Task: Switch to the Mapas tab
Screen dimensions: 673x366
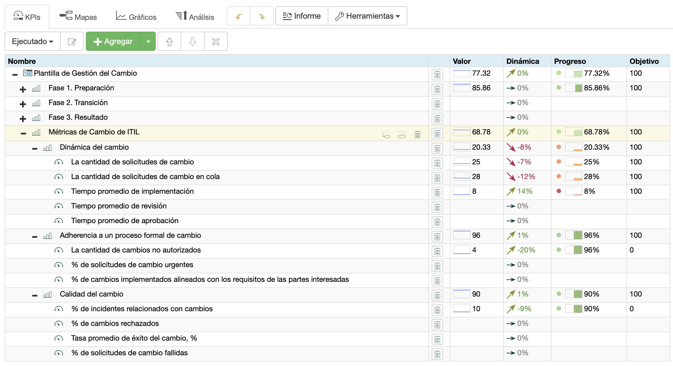Action: 78,16
